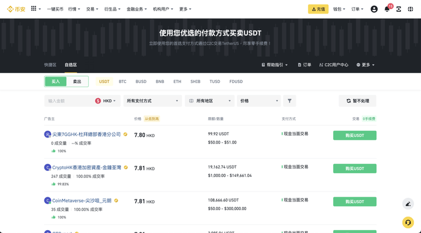
Task: Expand the 帮助指引 help dropdown
Action: (x=274, y=65)
